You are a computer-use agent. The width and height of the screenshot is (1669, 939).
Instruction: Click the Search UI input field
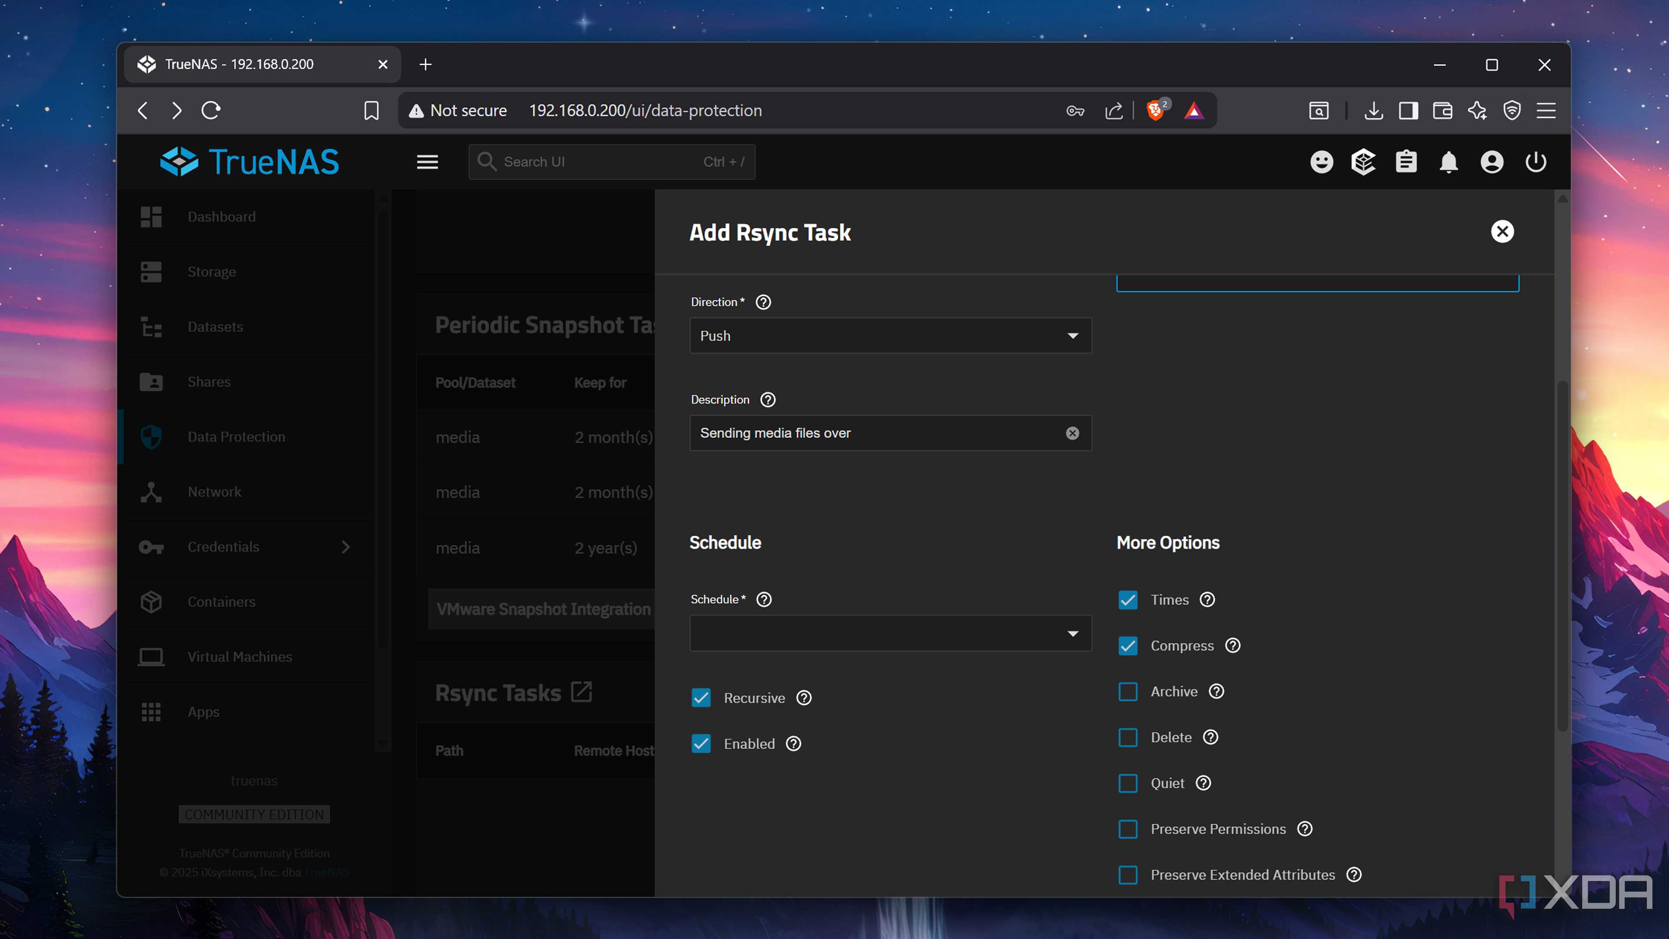612,162
